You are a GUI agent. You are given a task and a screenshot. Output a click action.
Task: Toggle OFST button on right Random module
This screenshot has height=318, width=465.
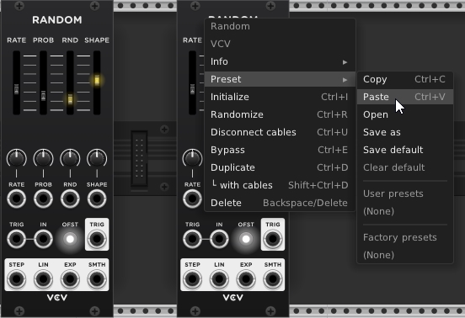[x=246, y=239]
